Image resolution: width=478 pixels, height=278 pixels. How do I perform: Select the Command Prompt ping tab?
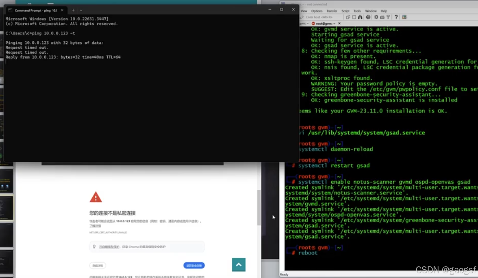36,10
